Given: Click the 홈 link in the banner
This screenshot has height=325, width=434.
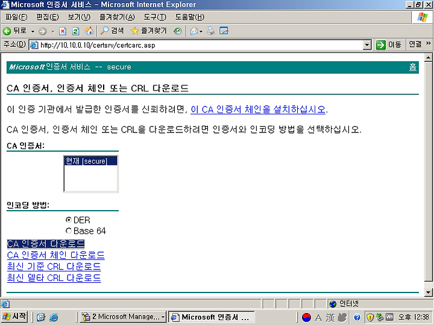Looking at the screenshot, I should [412, 67].
